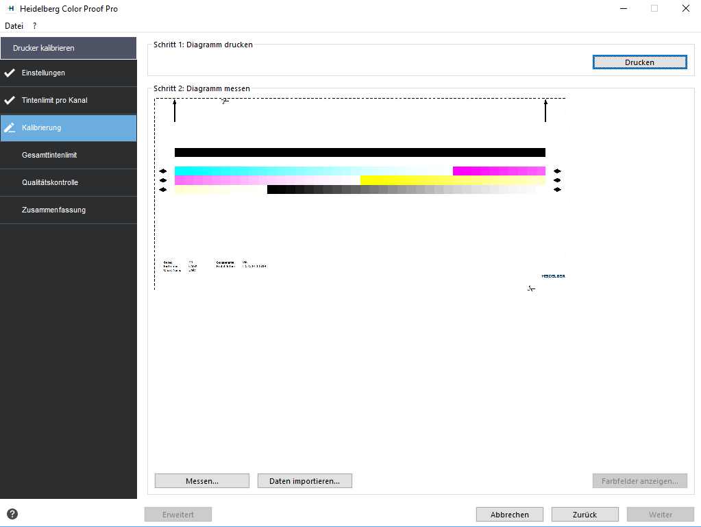Open the Datei menu
Viewport: 701px width, 527px height.
14,26
